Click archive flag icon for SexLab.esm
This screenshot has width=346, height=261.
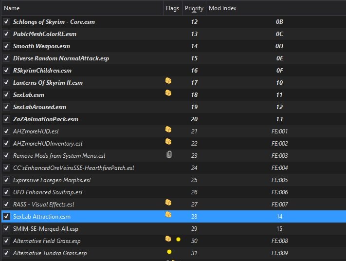pyautogui.click(x=168, y=93)
